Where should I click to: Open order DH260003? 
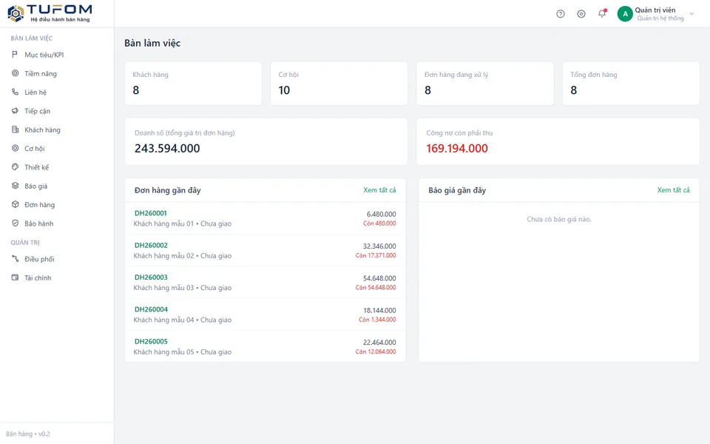[151, 277]
